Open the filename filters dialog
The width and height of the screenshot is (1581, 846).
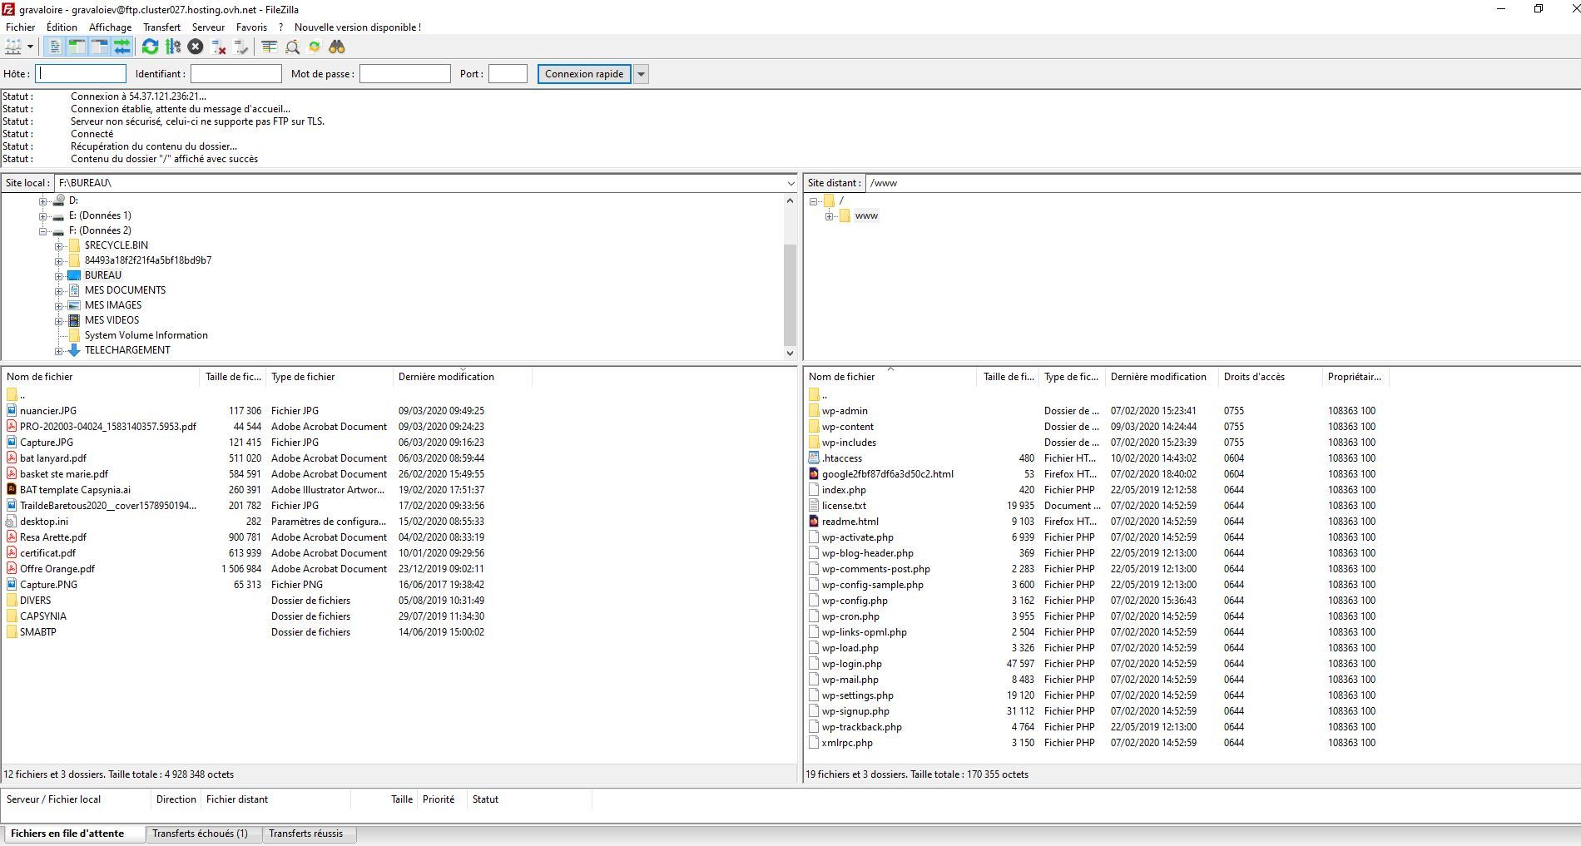pos(269,47)
